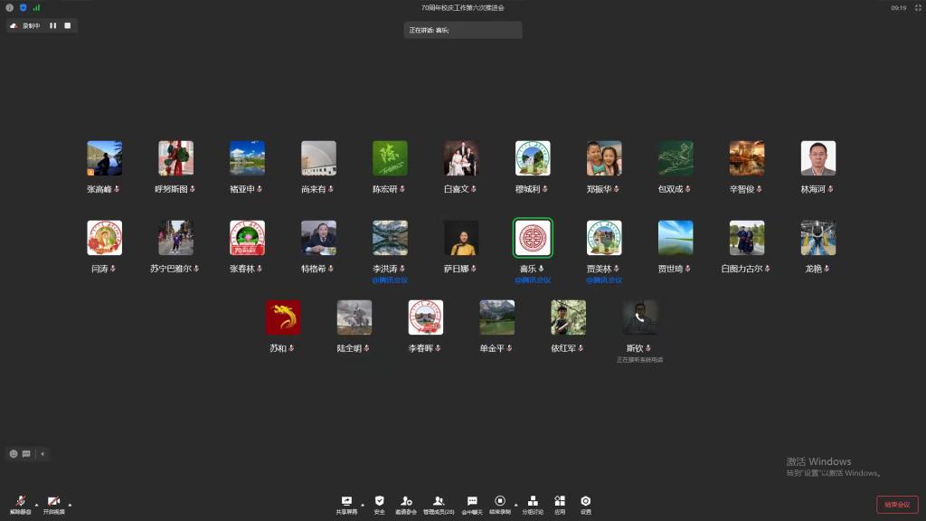Open Breakout Rooms (分组讨论)
The width and height of the screenshot is (926, 521).
point(533,502)
